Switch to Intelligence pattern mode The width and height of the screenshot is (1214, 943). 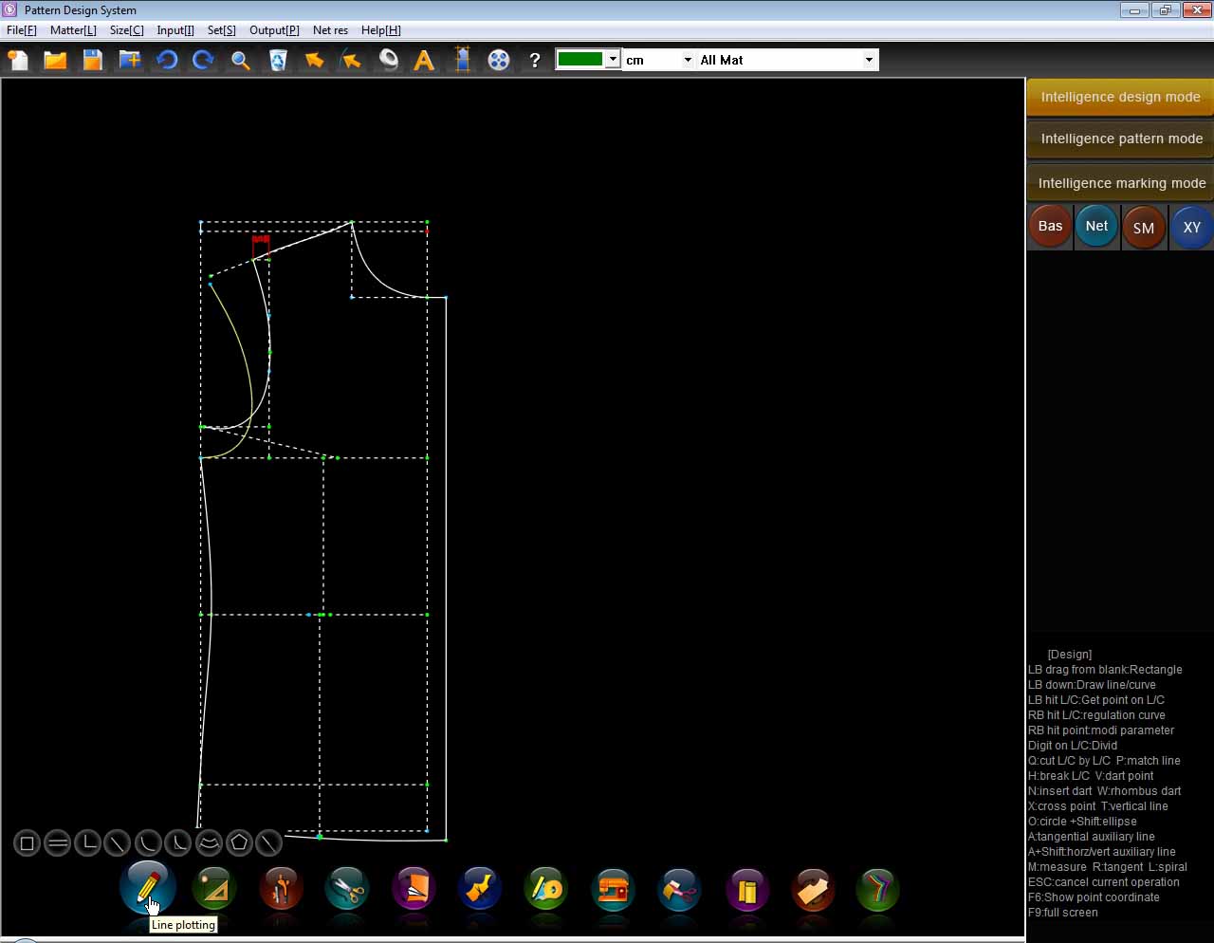(x=1120, y=139)
